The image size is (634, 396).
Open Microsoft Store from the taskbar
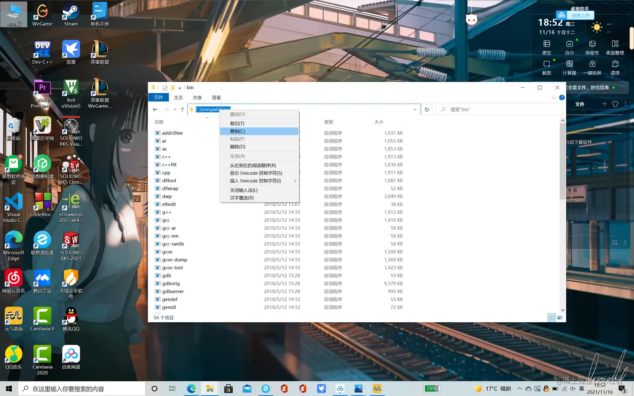229,388
